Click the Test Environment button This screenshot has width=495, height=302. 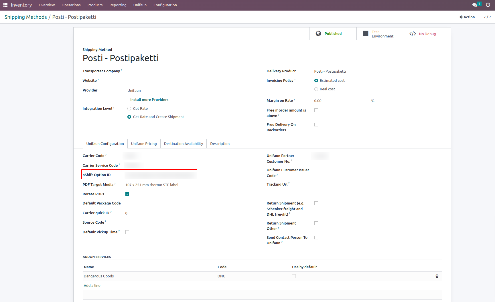(x=380, y=34)
